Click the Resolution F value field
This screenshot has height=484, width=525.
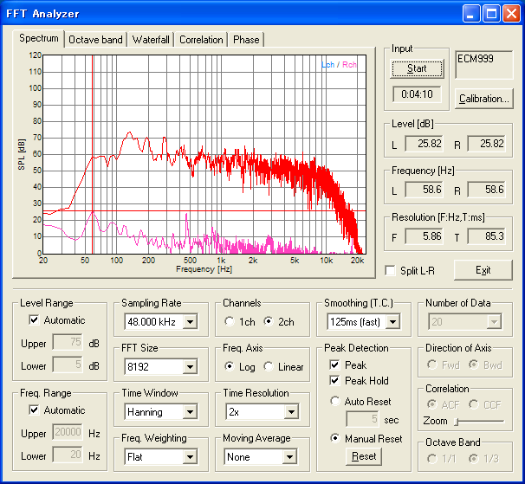425,236
